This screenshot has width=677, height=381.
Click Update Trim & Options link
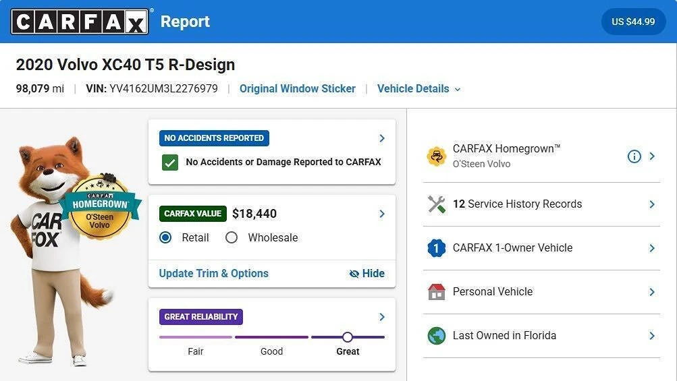click(x=214, y=274)
